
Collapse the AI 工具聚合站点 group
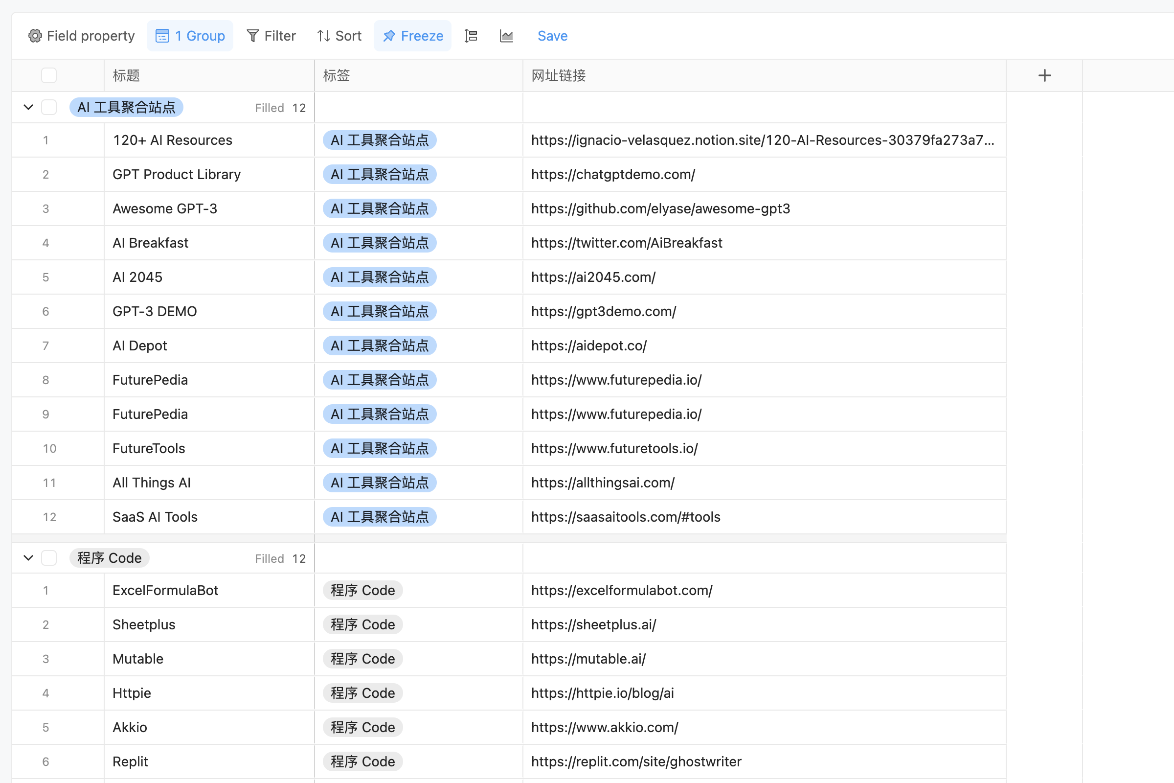click(28, 107)
